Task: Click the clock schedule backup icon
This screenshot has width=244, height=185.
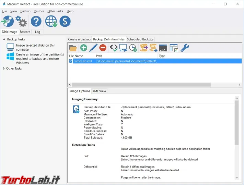Action: 133,48
